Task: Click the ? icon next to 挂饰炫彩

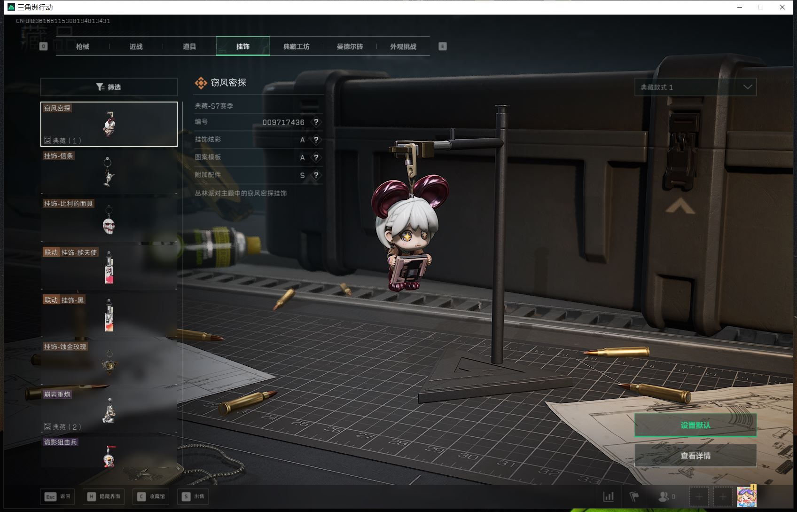Action: click(x=317, y=140)
